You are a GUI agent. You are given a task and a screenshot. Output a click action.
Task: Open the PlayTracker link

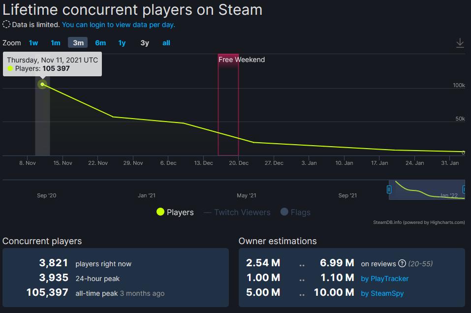tap(384, 279)
